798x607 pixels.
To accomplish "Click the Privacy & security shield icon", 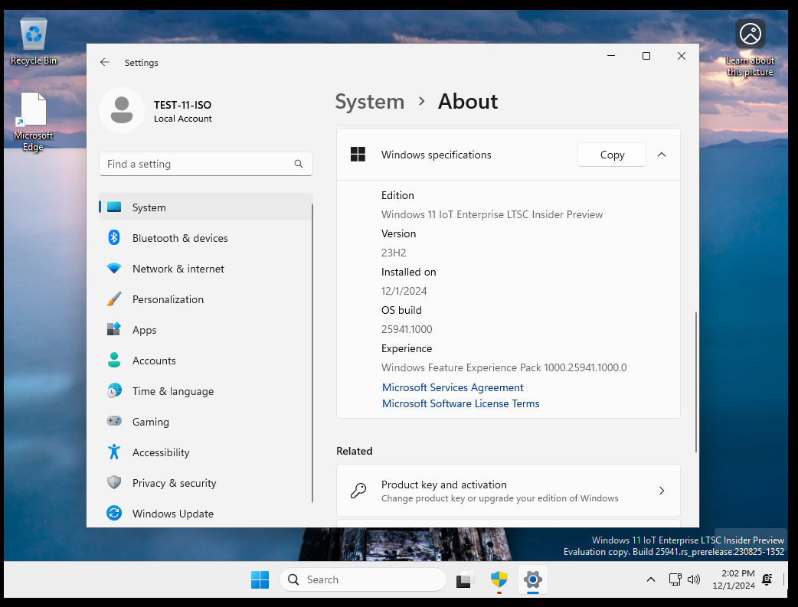I will coord(114,482).
